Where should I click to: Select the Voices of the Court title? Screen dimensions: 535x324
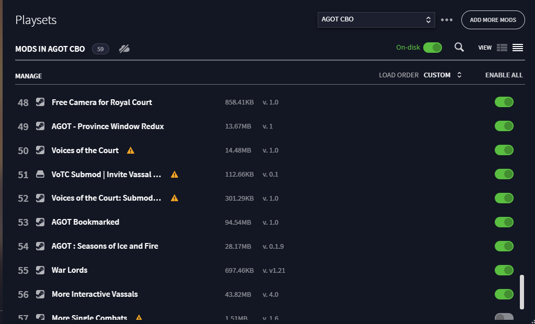tap(85, 150)
